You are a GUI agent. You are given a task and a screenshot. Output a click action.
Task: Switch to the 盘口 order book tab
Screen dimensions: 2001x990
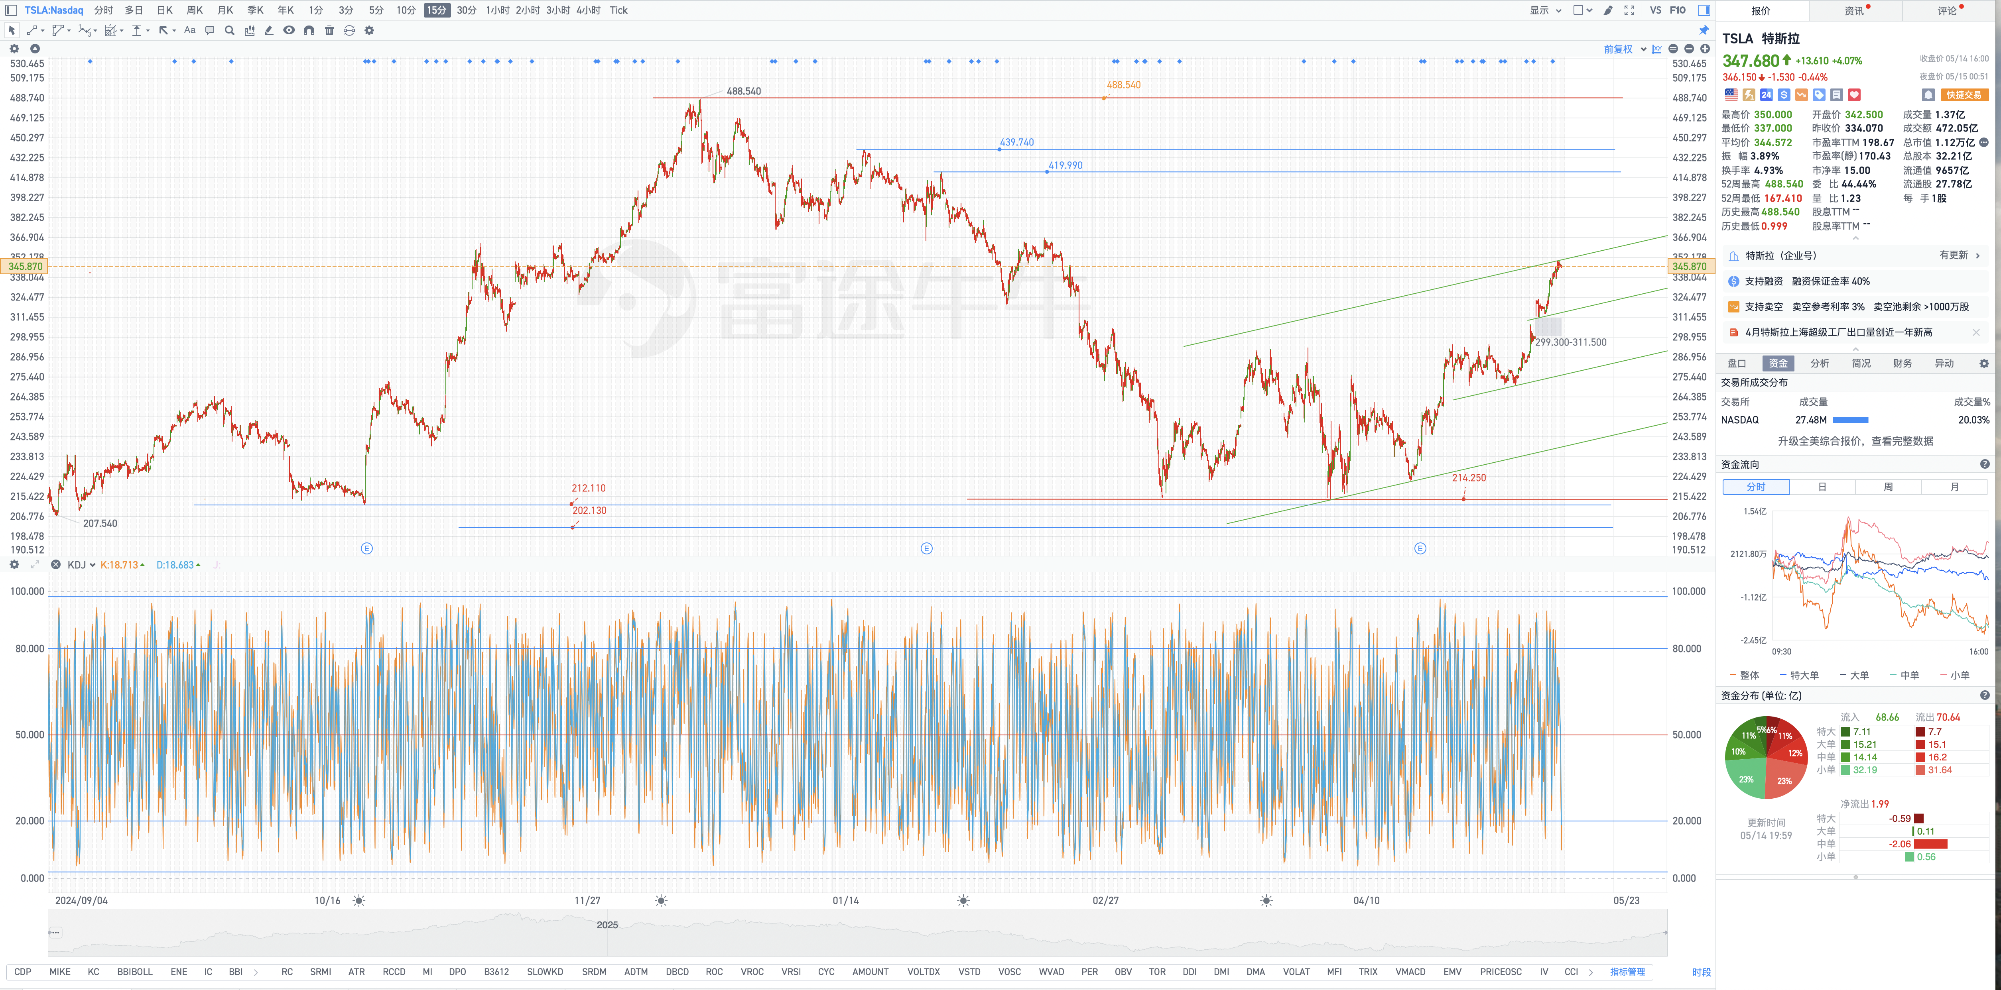coord(1736,363)
